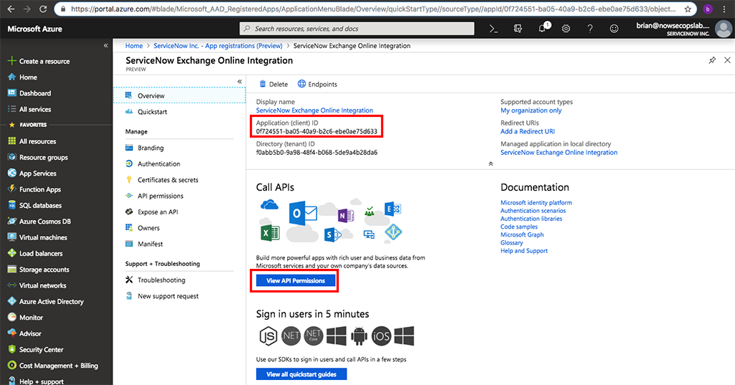Open Virtual machines
This screenshot has width=735, height=385.
(x=37, y=237)
